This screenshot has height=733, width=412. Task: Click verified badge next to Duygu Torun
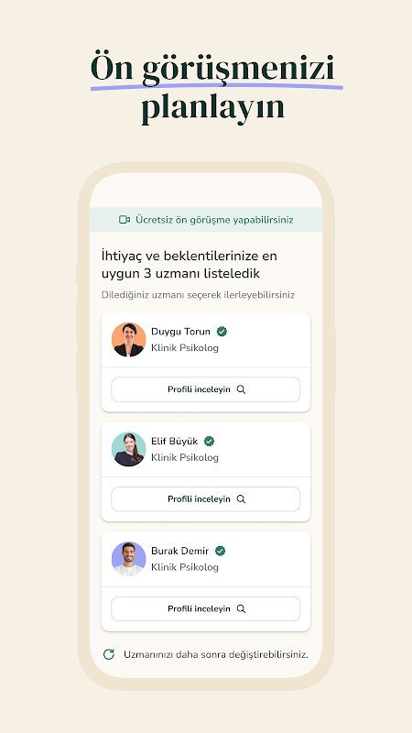222,332
